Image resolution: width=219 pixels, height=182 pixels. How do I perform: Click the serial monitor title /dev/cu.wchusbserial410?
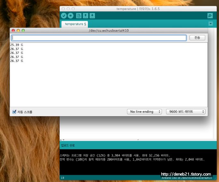[x=109, y=30]
